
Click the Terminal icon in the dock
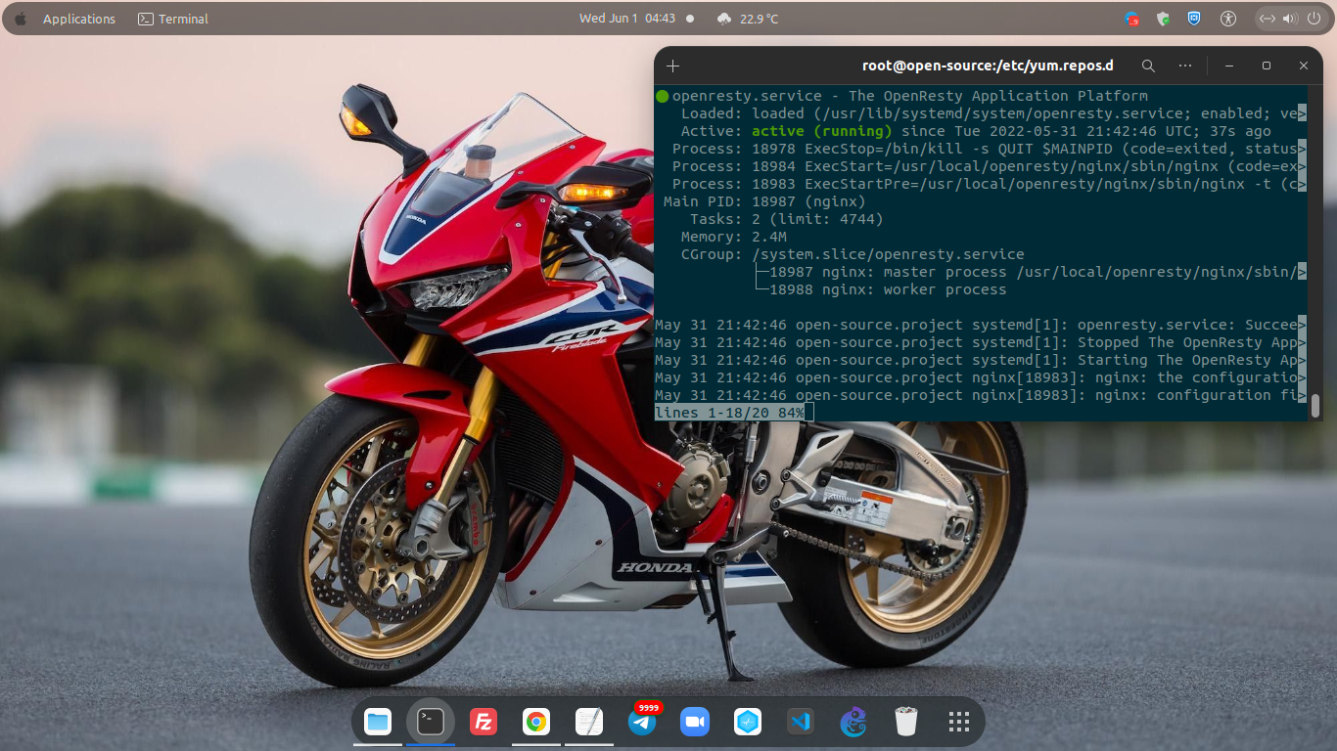(431, 723)
